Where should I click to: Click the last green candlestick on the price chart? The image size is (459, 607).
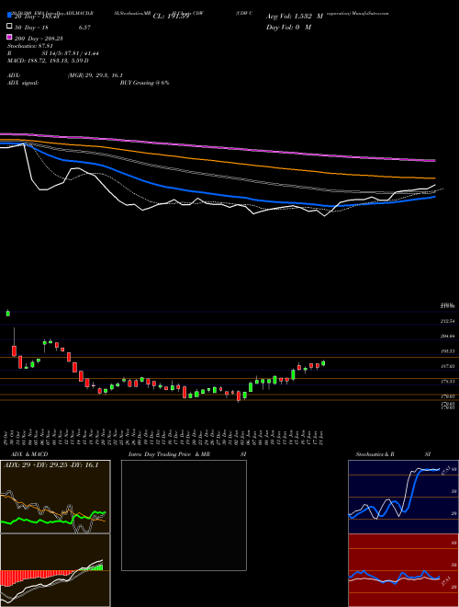(323, 363)
